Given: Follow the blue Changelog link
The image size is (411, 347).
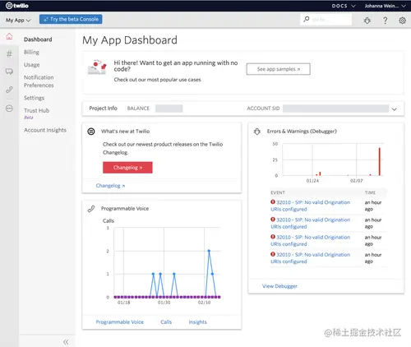Looking at the screenshot, I should click(110, 186).
